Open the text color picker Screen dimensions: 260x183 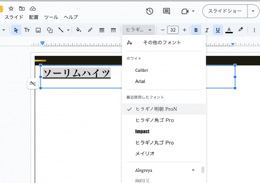[x=229, y=30]
